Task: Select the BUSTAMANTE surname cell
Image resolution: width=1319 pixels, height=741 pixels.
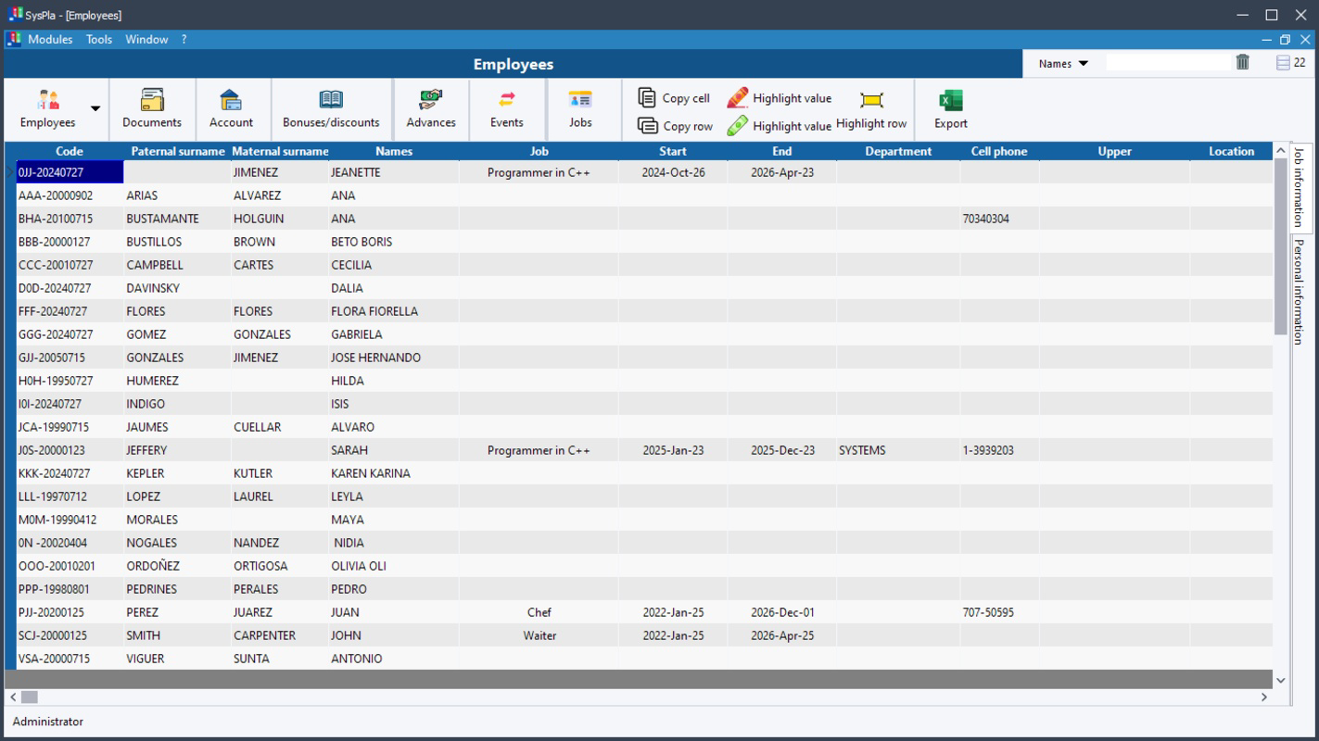Action: pos(177,219)
